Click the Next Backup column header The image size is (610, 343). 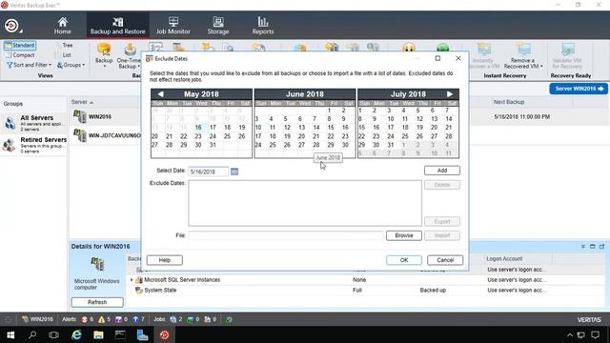click(x=509, y=102)
